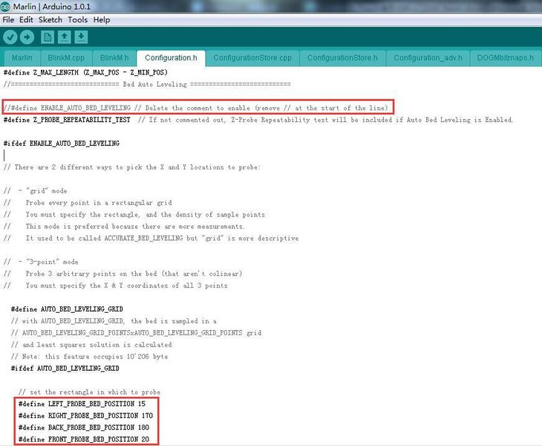Open the Sketch menu
The height and width of the screenshot is (446, 542).
pos(50,20)
